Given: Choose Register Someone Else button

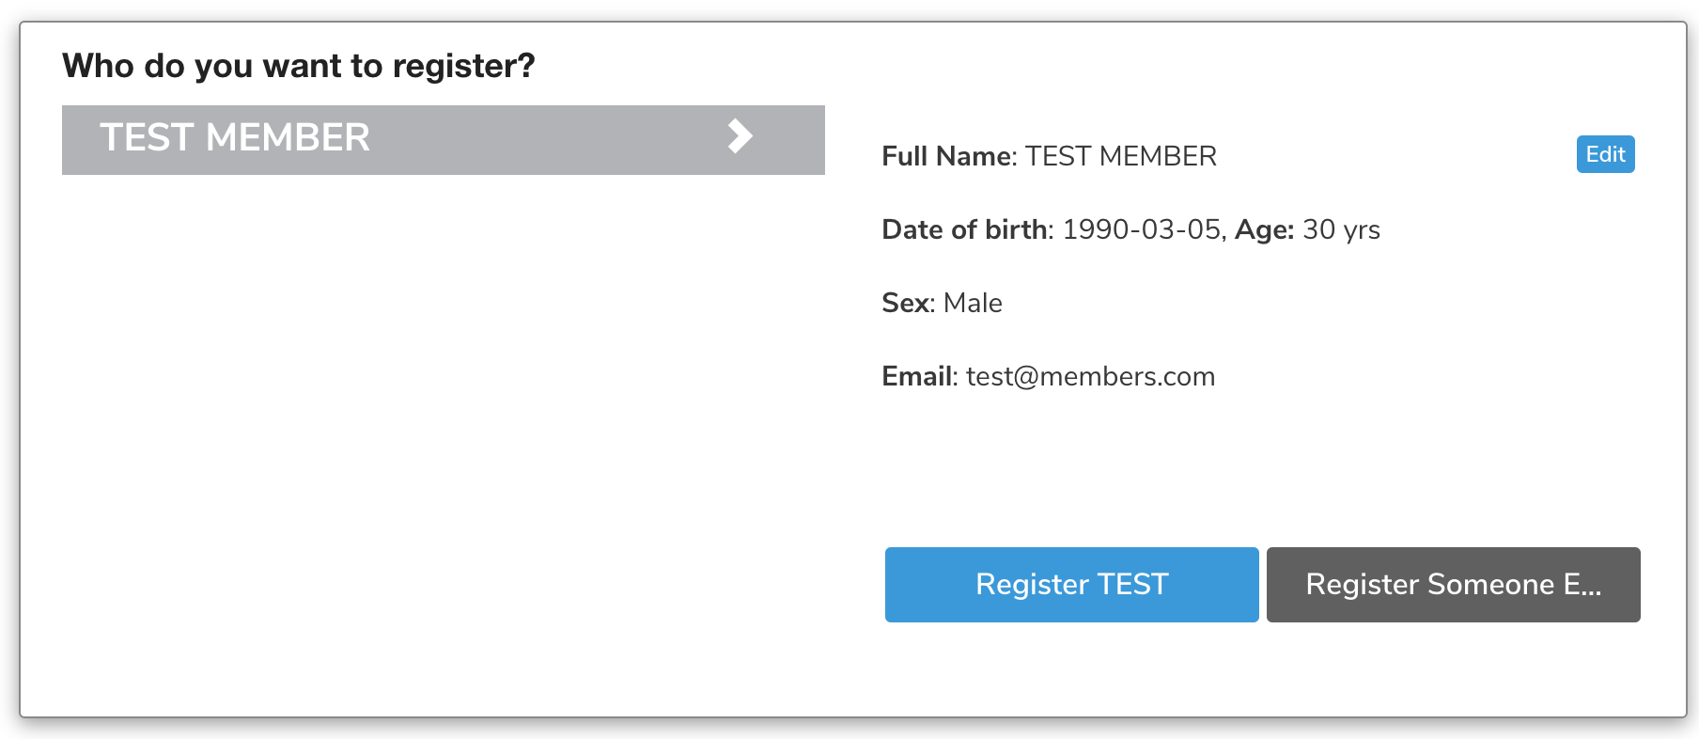Looking at the screenshot, I should (1453, 585).
